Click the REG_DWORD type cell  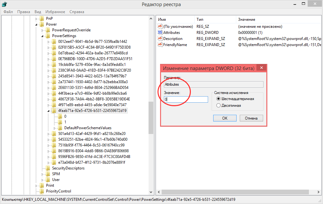pyautogui.click(x=207, y=33)
